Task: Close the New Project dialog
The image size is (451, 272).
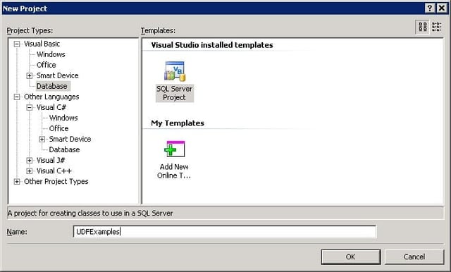Action: pos(442,8)
